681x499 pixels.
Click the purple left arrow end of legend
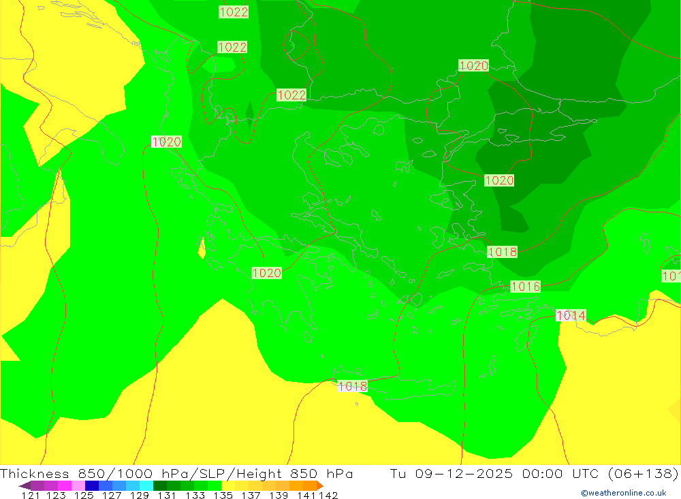pyautogui.click(x=25, y=485)
